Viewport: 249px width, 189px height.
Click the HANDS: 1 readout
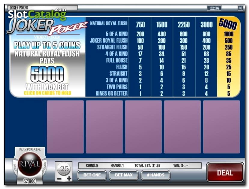pyautogui.click(x=117, y=166)
